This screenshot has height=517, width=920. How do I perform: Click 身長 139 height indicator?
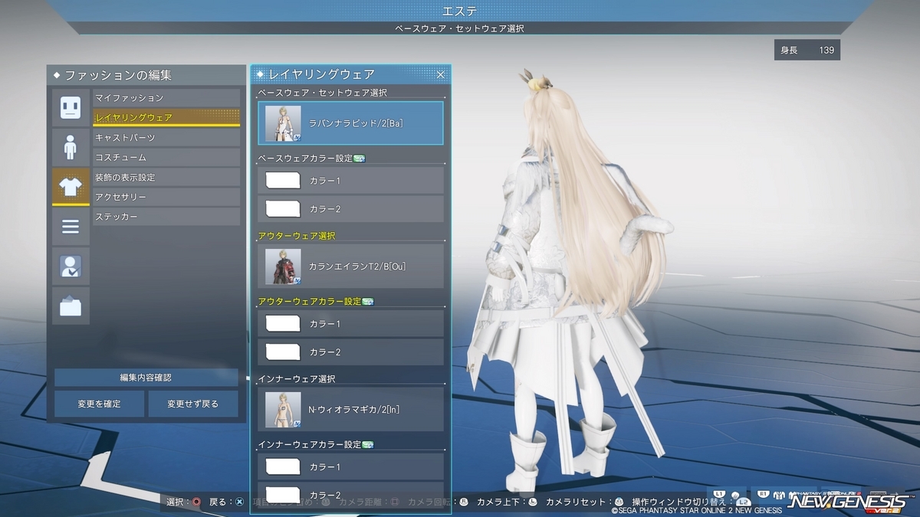coord(807,51)
